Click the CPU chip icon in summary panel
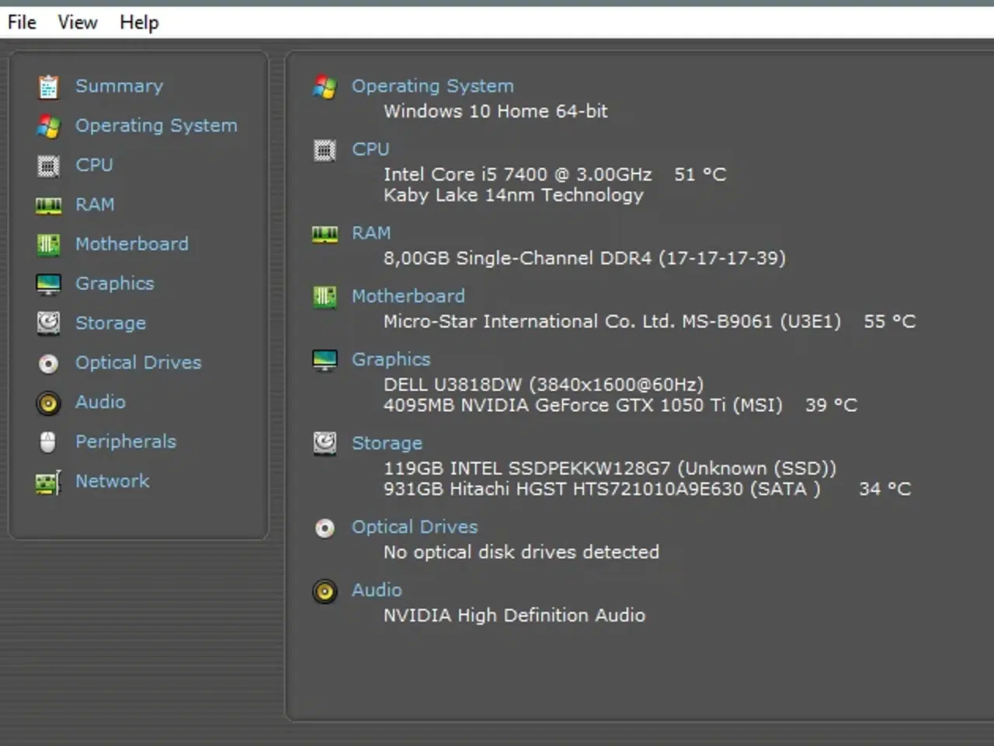 point(325,150)
